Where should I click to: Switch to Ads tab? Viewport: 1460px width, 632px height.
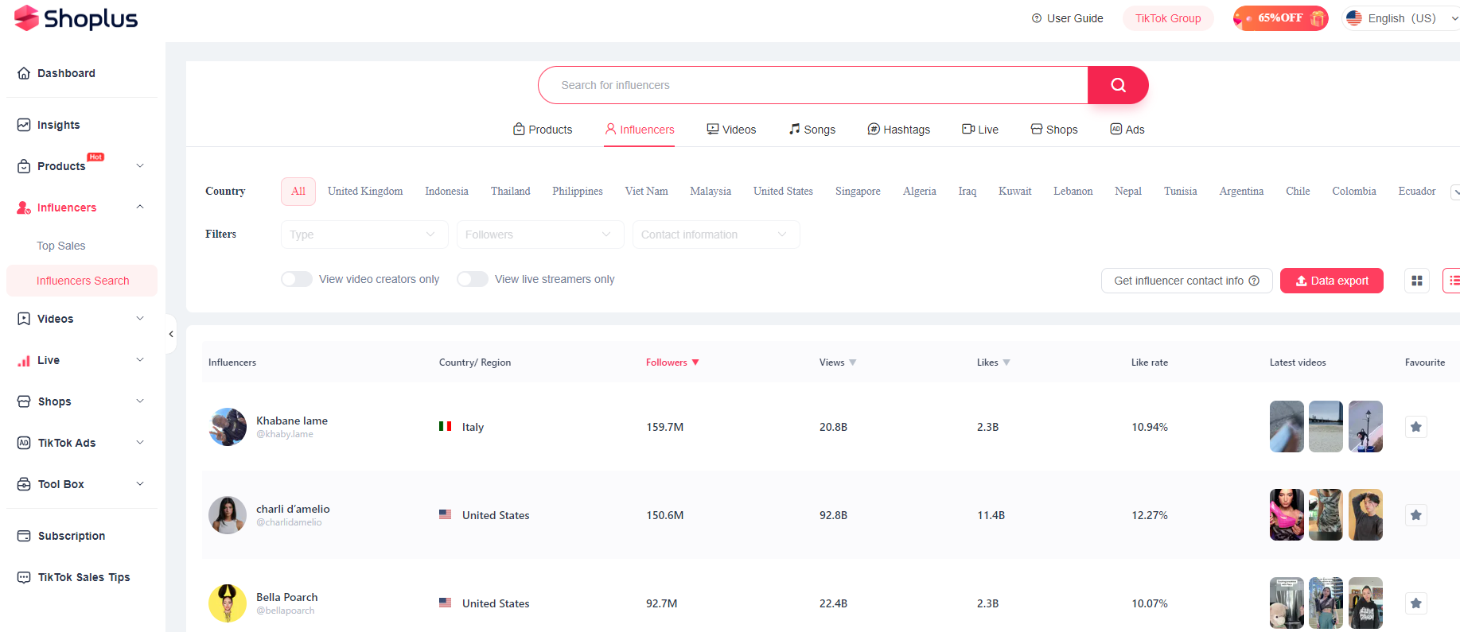pyautogui.click(x=1127, y=130)
